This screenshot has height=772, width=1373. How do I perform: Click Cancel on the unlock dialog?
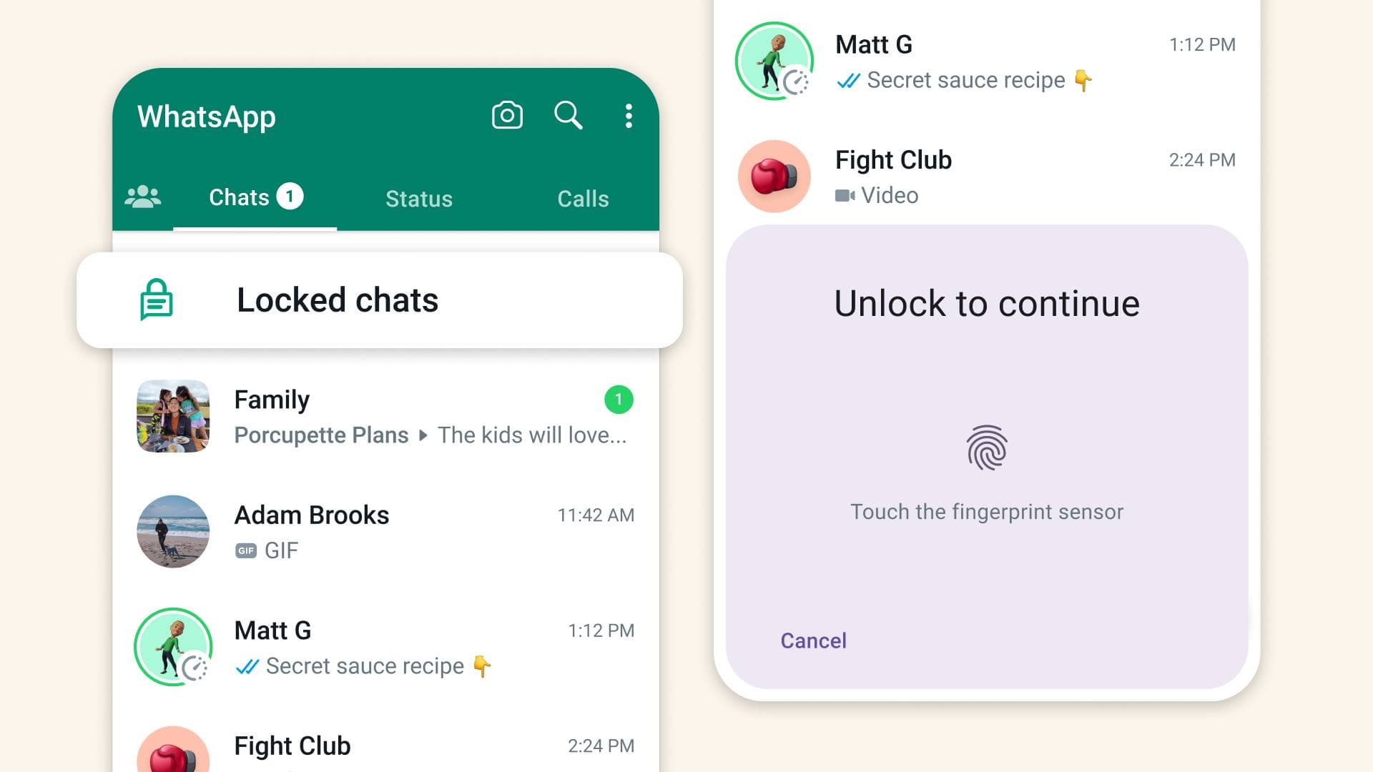(x=813, y=640)
